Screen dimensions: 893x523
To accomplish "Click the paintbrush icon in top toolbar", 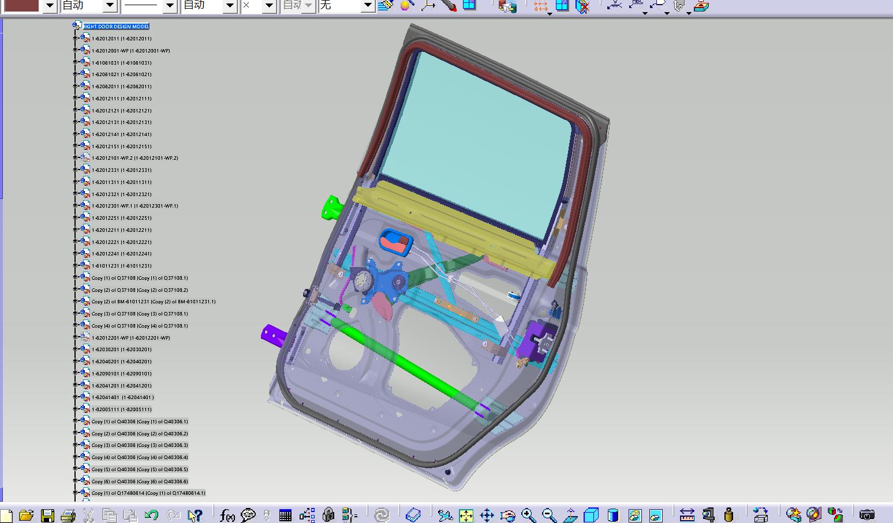I will (386, 6).
